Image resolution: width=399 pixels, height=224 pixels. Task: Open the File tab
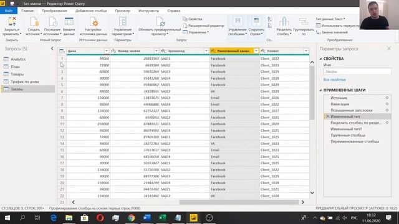point(9,11)
